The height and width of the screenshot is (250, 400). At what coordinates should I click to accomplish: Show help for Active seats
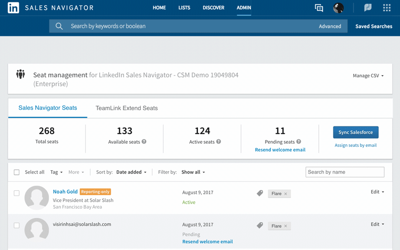tap(219, 142)
